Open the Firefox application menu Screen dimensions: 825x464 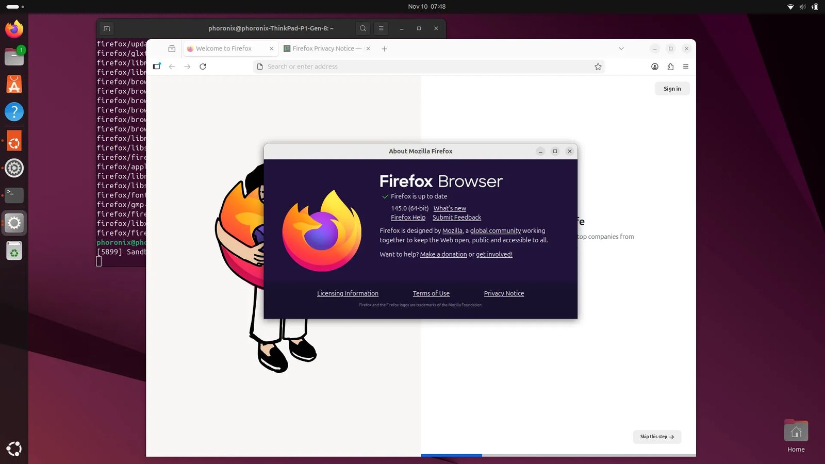pyautogui.click(x=686, y=67)
